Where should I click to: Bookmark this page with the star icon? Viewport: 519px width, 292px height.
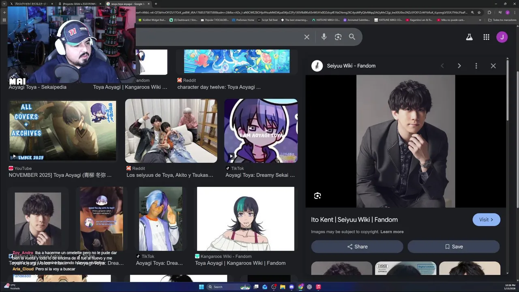point(479,13)
